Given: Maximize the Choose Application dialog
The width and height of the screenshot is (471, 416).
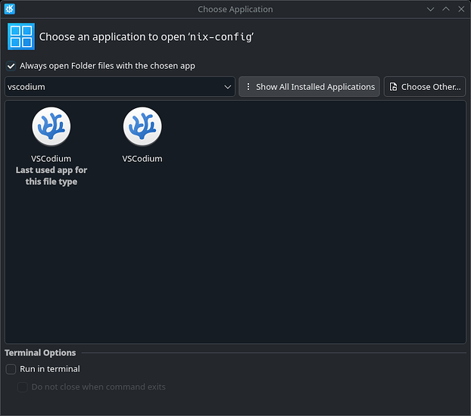Looking at the screenshot, I should pos(445,9).
